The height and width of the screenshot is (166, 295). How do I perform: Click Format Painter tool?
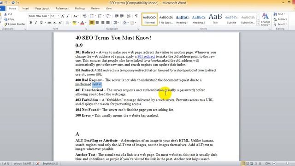(x=14, y=24)
